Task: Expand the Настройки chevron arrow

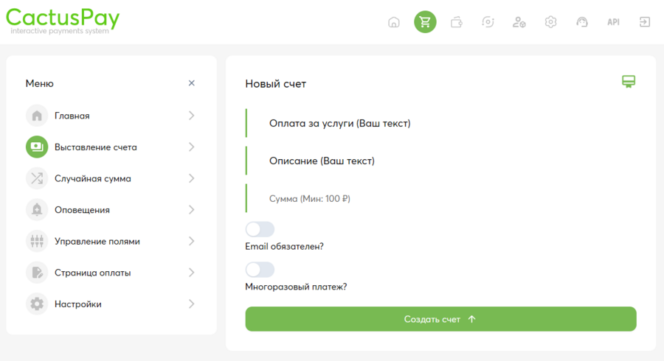Action: click(191, 304)
